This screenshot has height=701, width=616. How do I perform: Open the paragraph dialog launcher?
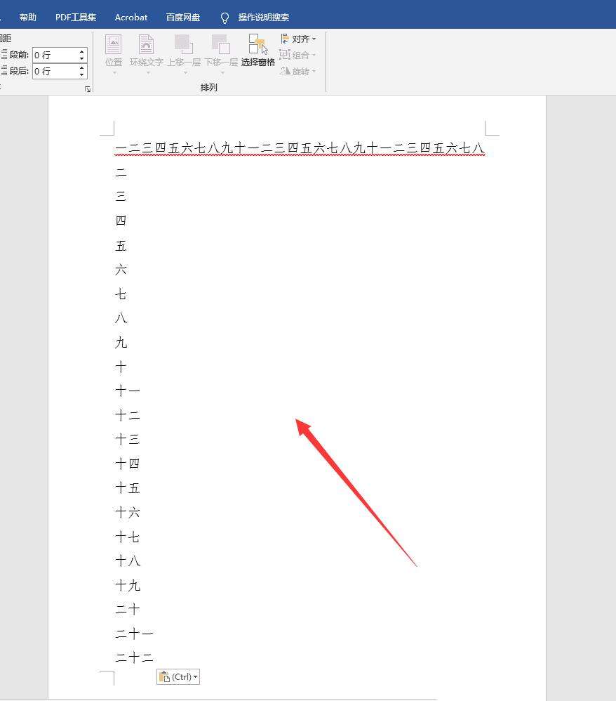(88, 89)
